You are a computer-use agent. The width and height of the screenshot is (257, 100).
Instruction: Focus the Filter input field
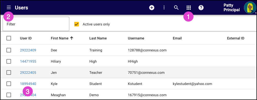click(x=36, y=24)
